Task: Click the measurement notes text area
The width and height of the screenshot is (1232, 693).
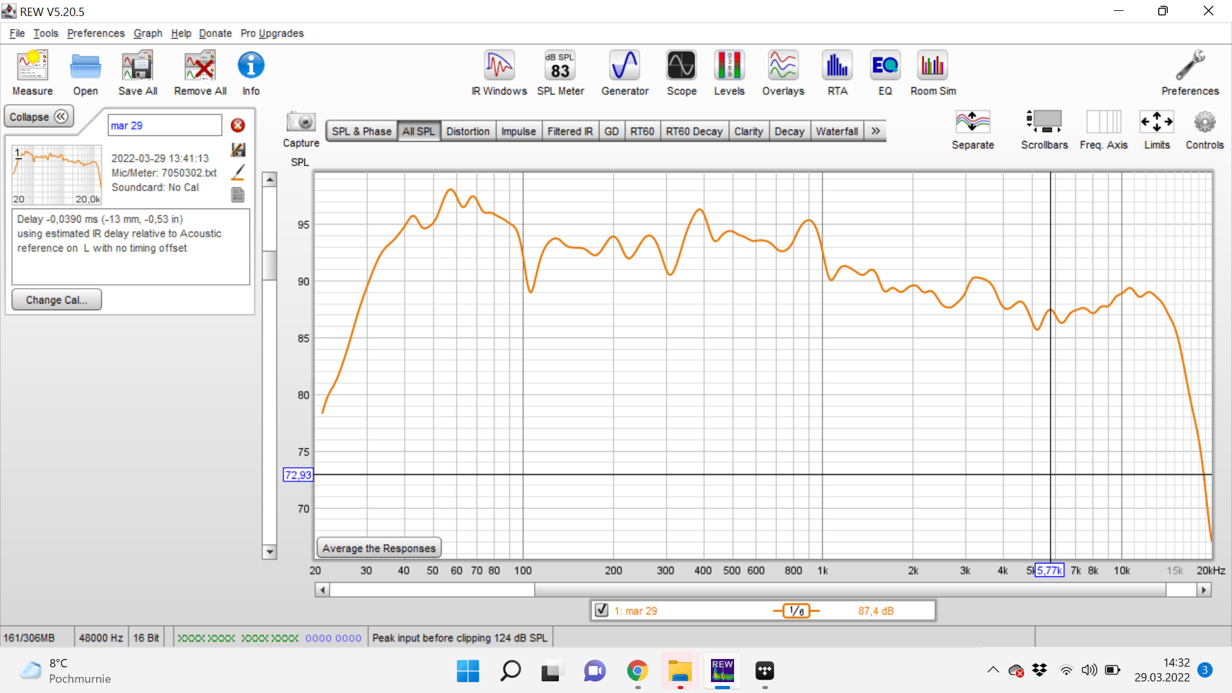Action: (x=131, y=247)
